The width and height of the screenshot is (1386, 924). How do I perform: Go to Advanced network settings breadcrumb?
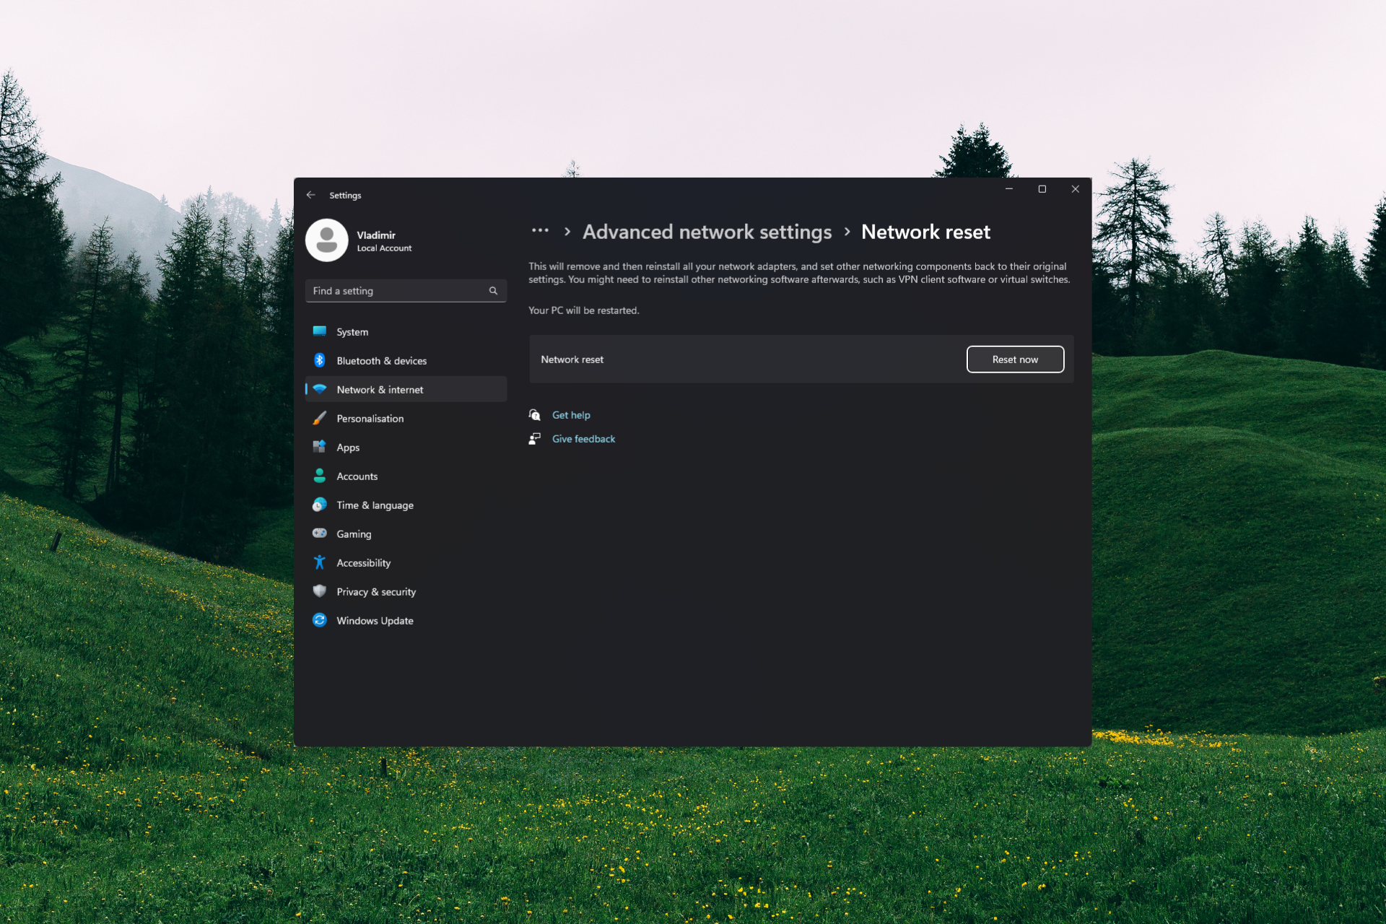(x=707, y=232)
